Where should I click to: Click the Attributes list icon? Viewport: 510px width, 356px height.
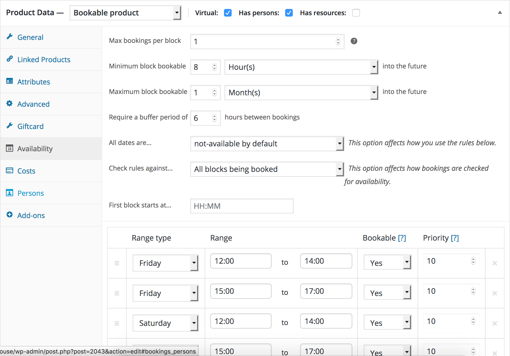click(10, 81)
